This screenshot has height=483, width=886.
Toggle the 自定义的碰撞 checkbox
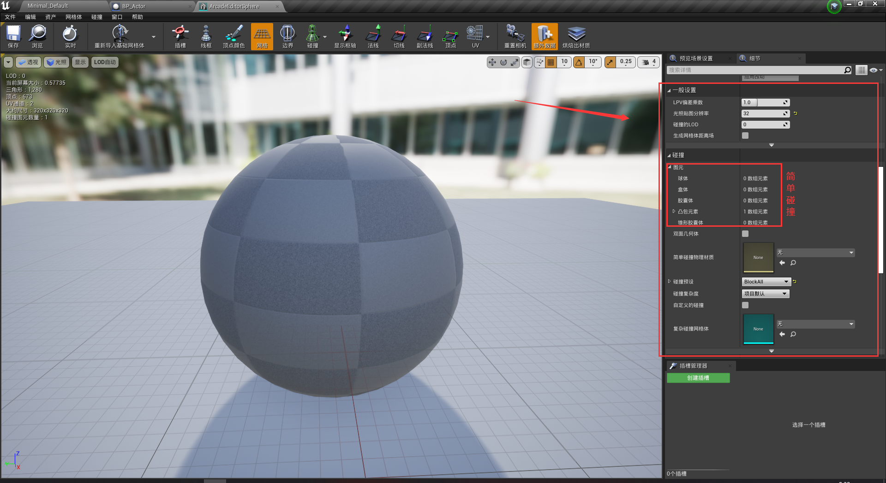click(745, 305)
